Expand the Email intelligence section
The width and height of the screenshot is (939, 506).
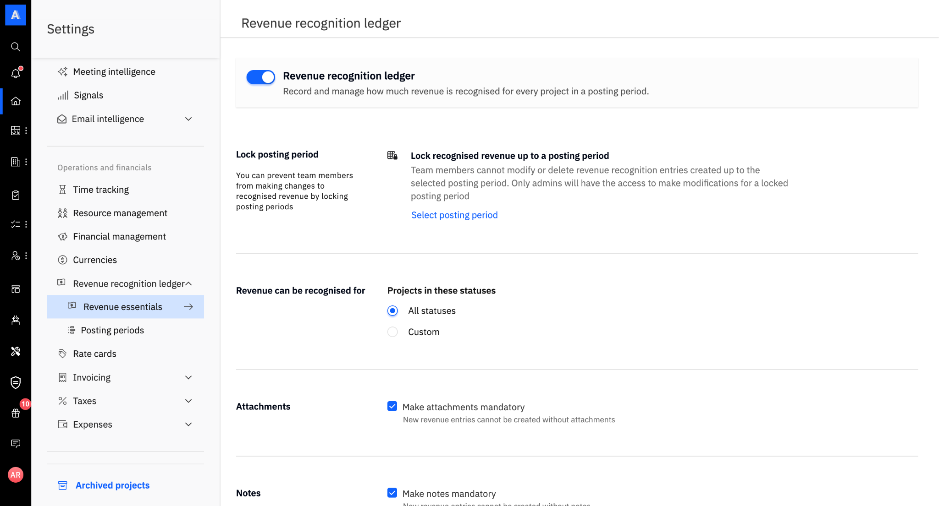coord(188,119)
